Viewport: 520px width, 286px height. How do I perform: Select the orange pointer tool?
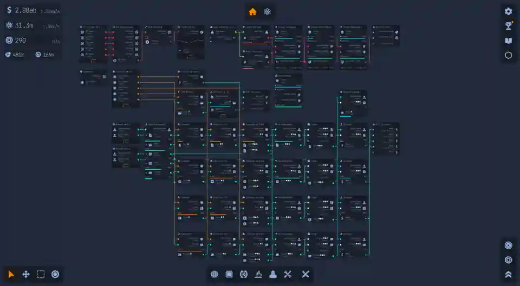(11, 275)
